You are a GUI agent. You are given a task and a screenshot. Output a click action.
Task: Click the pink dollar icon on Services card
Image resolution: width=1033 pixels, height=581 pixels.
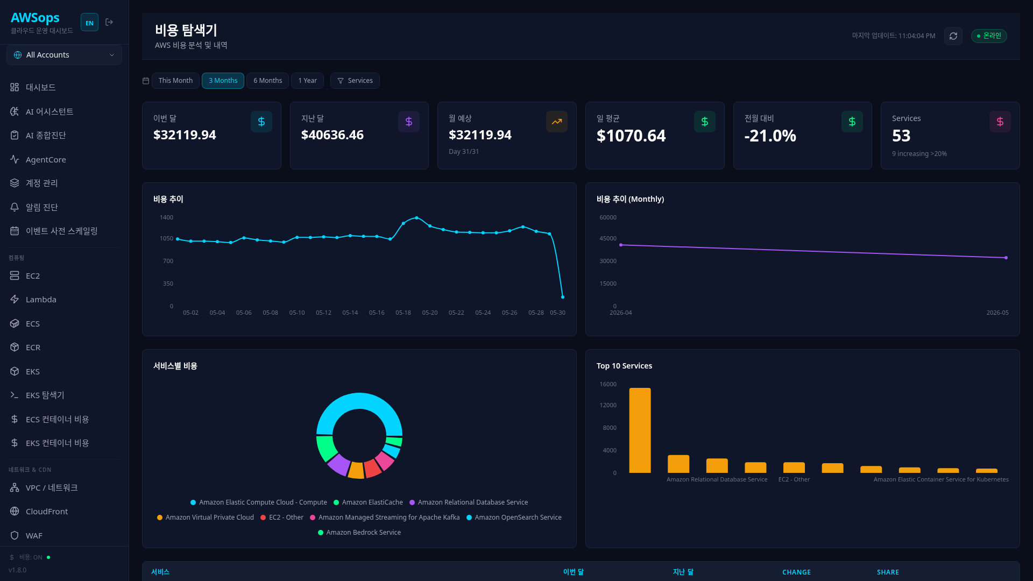pos(1000,122)
